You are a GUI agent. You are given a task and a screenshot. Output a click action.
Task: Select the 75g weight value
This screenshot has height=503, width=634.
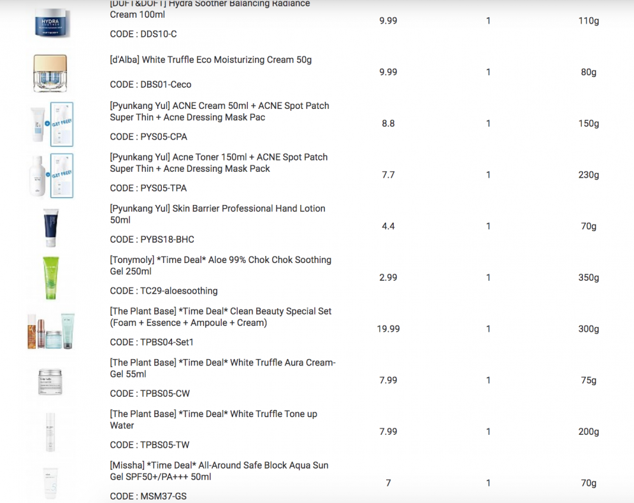tap(588, 380)
